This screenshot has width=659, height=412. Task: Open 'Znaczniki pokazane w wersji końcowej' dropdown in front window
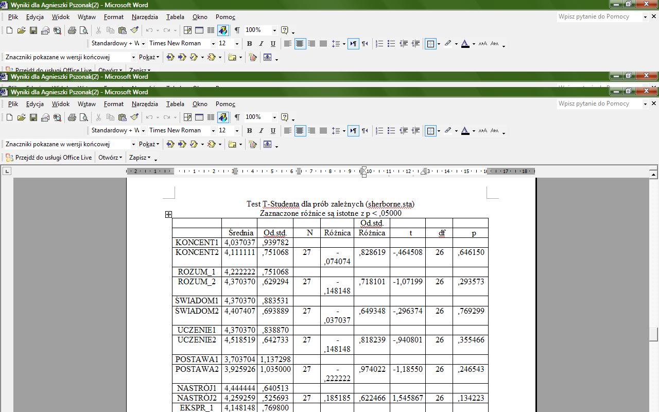coord(133,144)
